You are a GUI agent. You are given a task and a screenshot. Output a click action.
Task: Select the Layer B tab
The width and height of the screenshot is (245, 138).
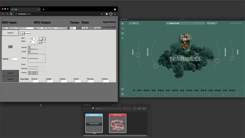pyautogui.click(x=10, y=73)
